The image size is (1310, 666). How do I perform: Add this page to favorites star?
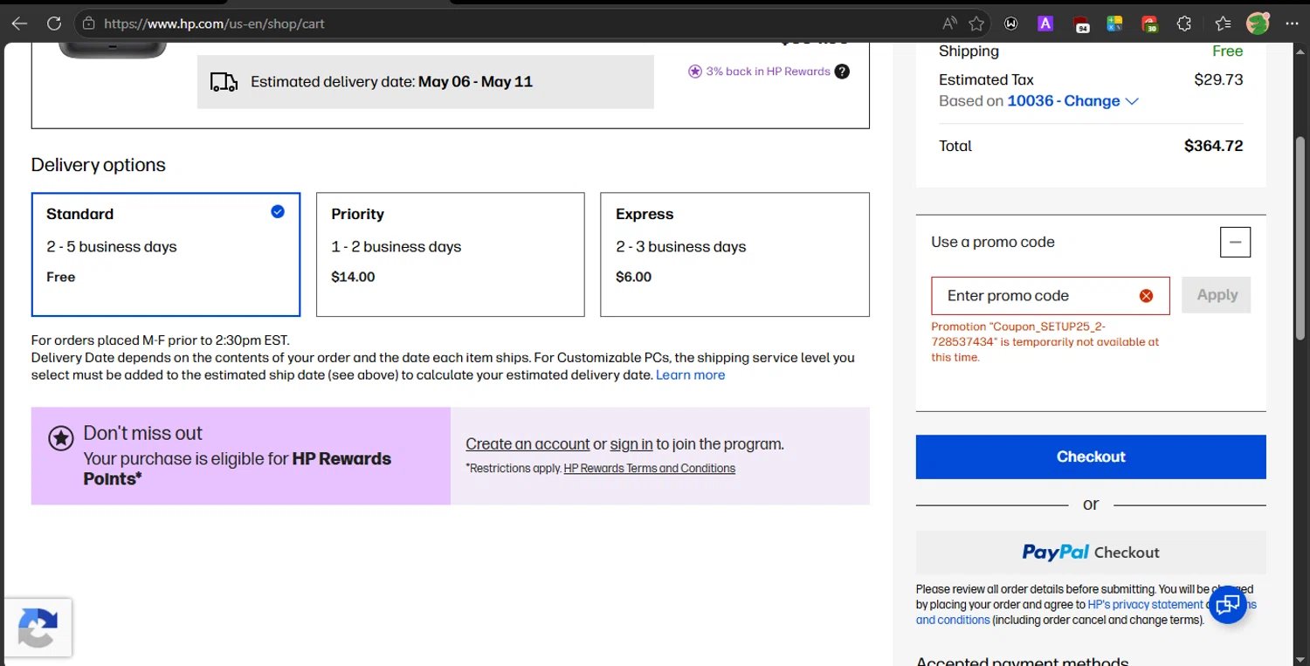pos(976,24)
